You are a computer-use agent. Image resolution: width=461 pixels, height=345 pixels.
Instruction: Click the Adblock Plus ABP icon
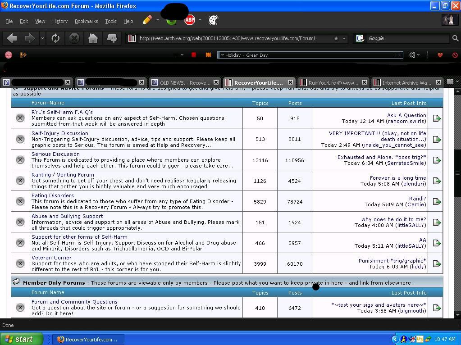point(190,20)
